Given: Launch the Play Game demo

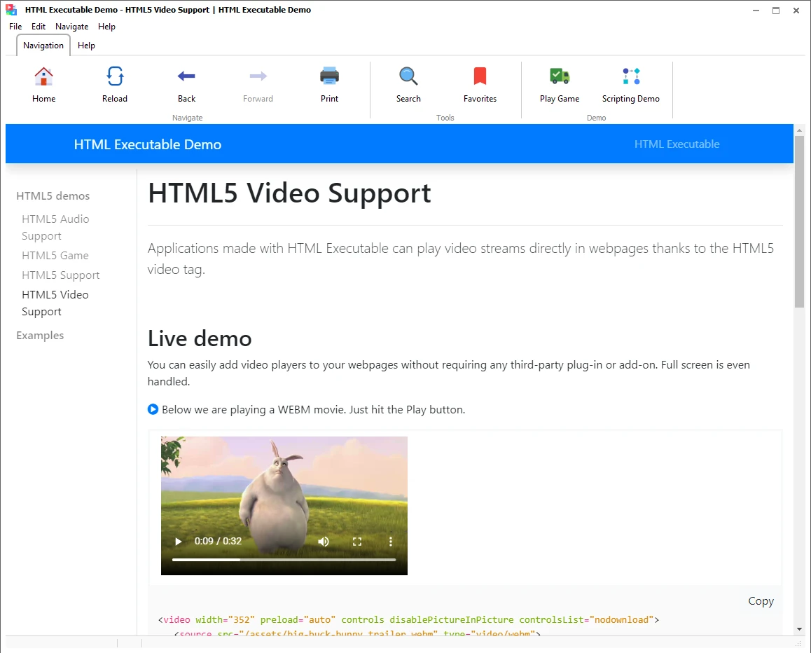Looking at the screenshot, I should (x=559, y=77).
